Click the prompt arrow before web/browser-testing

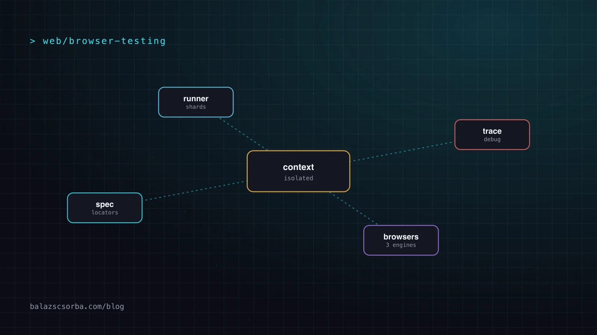[32, 41]
